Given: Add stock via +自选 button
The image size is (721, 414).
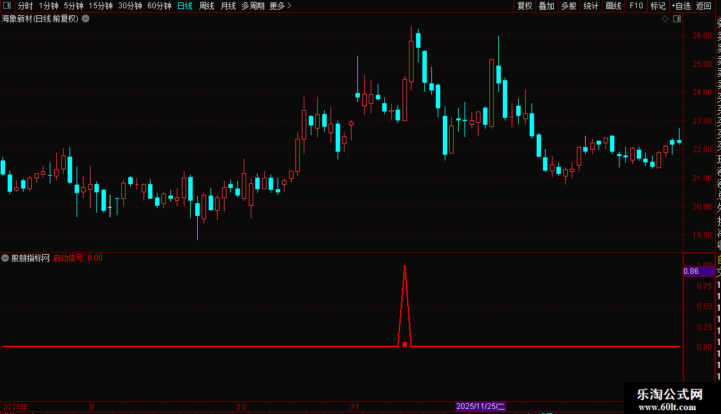Looking at the screenshot, I should click(681, 6).
